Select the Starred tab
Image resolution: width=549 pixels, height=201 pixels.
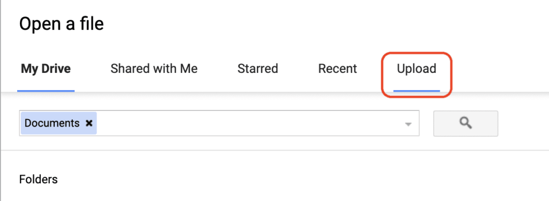(258, 69)
